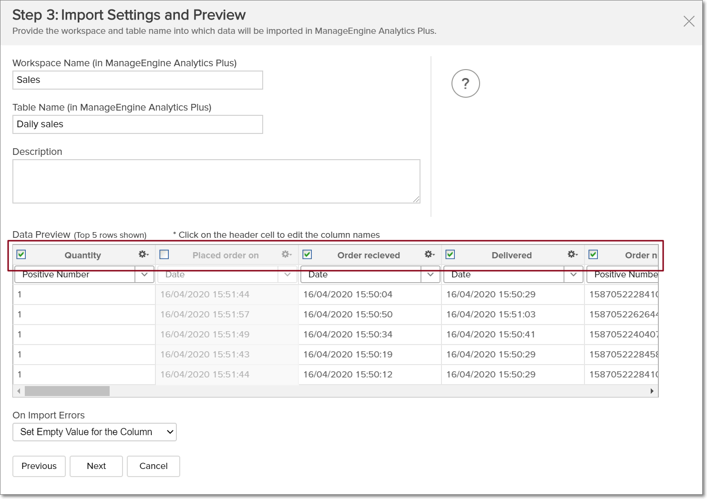Click the Next button
707x499 pixels.
(96, 466)
